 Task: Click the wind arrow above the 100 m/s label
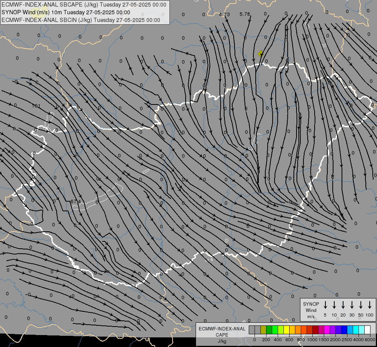pos(370,305)
